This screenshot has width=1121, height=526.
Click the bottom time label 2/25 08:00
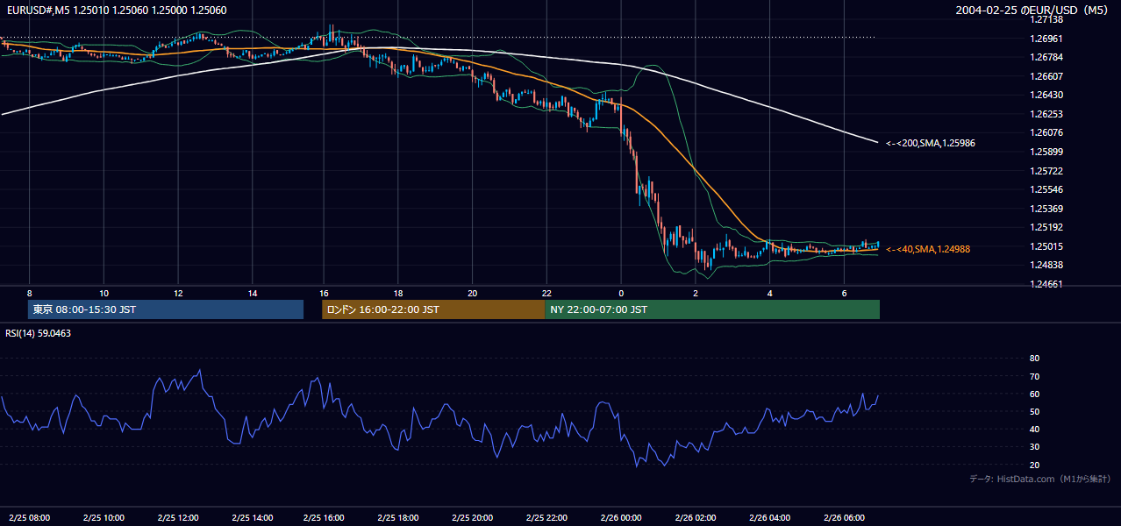click(x=29, y=517)
